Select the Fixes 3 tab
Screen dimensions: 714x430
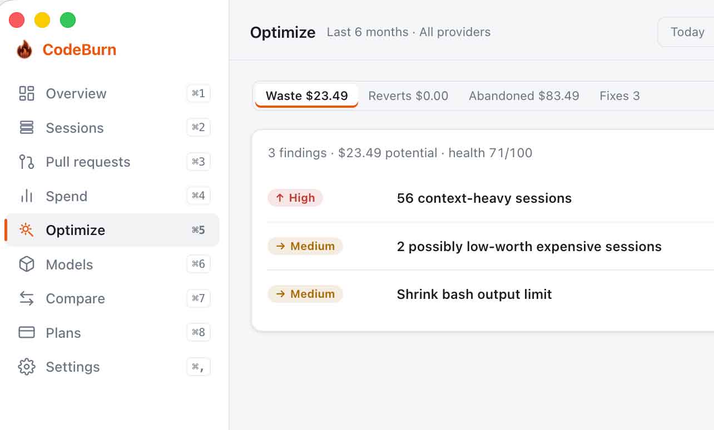[619, 96]
